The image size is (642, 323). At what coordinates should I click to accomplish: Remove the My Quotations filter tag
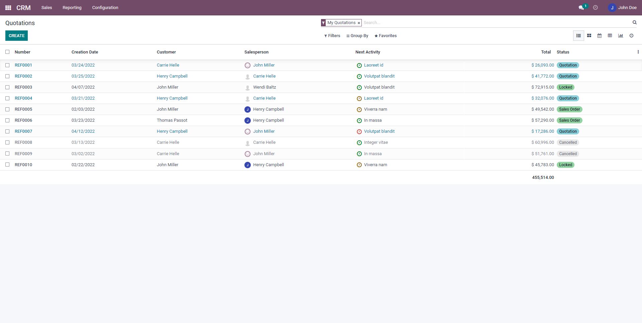click(x=359, y=23)
